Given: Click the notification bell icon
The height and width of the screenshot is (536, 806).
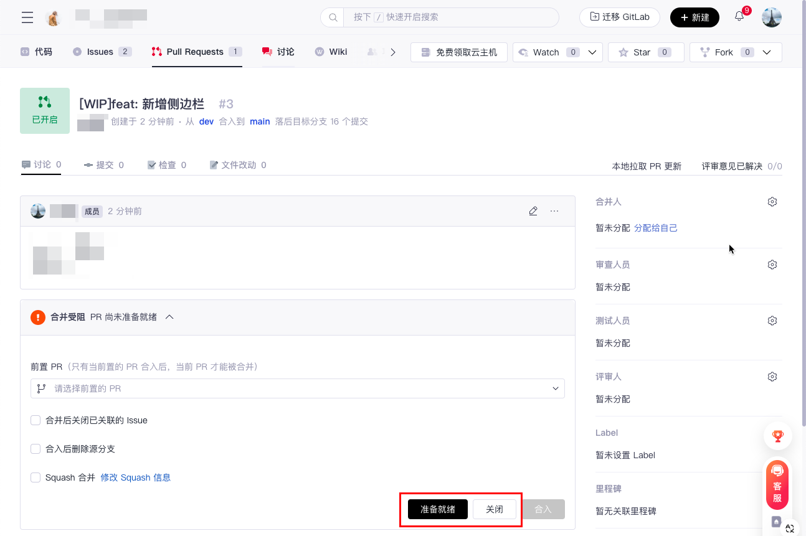Looking at the screenshot, I should [x=739, y=17].
